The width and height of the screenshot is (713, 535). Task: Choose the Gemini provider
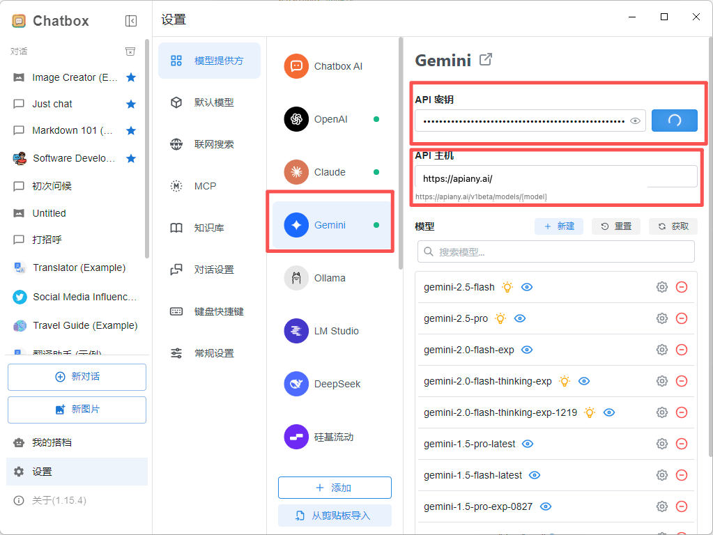332,225
